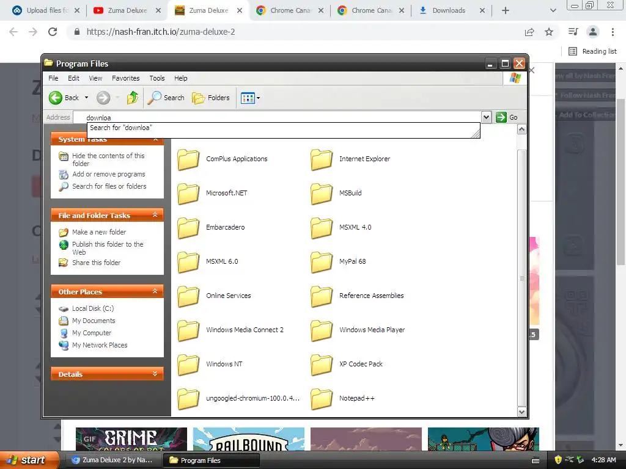
Task: Click the security shield tray icon
Action: [x=558, y=460]
